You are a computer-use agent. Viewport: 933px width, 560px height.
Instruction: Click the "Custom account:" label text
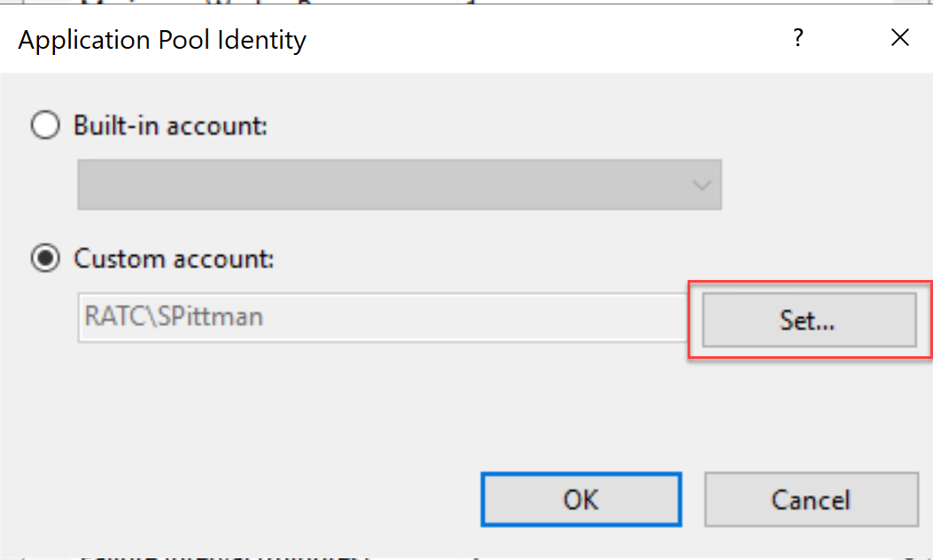click(x=175, y=259)
